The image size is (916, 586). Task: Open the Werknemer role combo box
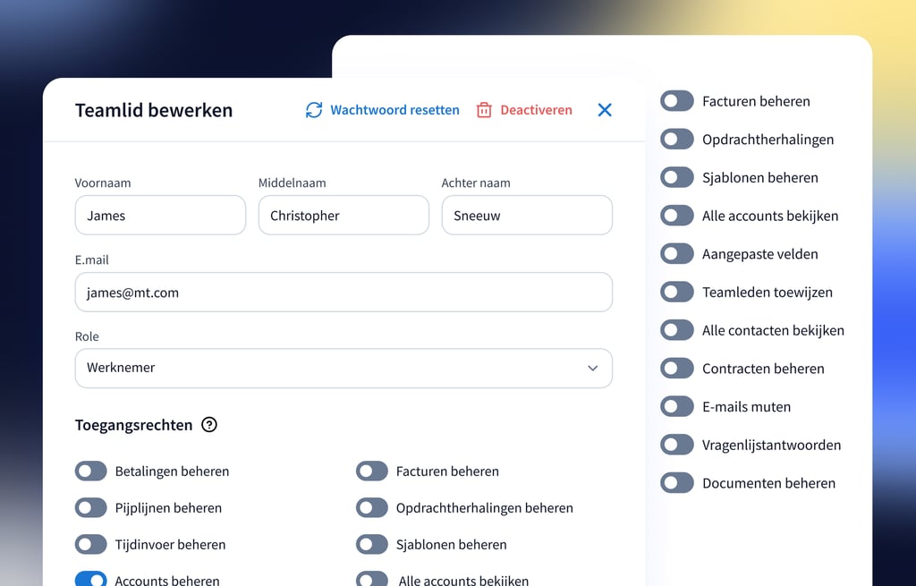(x=343, y=369)
